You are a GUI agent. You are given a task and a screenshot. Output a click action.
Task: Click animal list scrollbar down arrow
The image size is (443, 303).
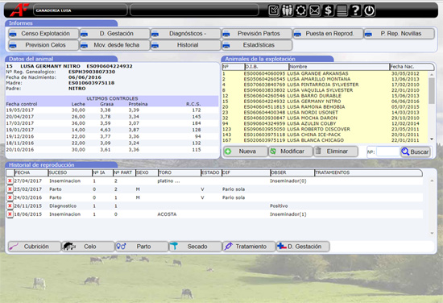(x=432, y=139)
